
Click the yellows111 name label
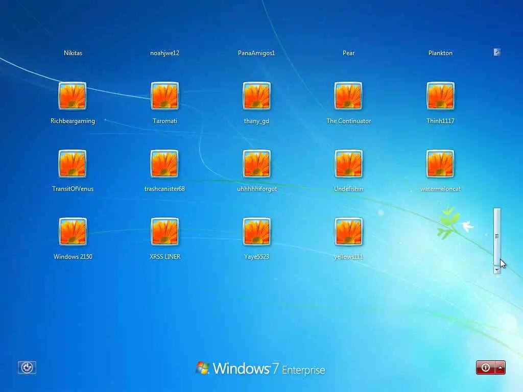(348, 257)
